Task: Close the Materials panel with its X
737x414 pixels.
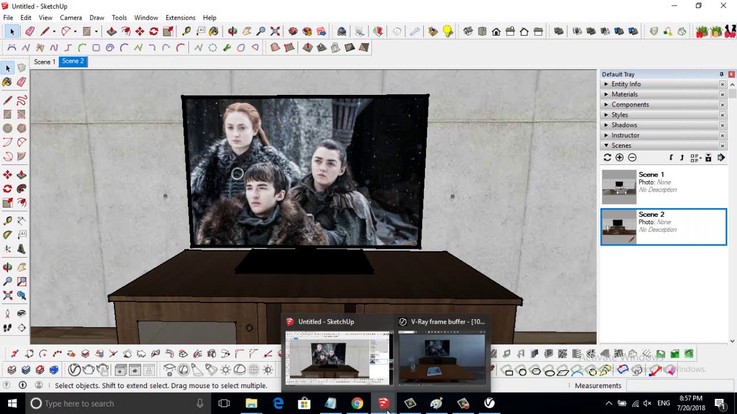Action: point(722,94)
